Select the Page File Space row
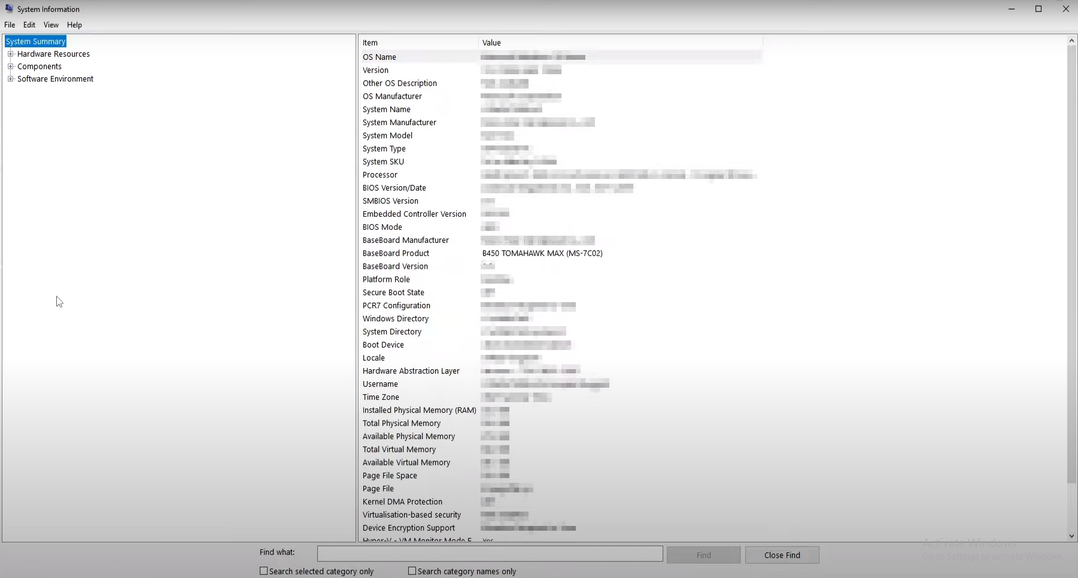1078x578 pixels. [x=561, y=476]
